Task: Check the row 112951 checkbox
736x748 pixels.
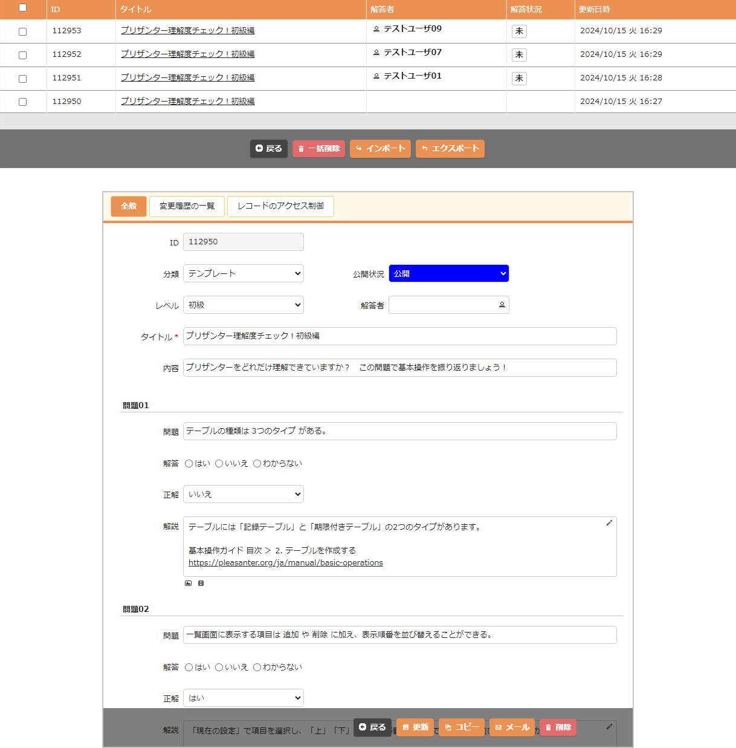Action: (x=22, y=79)
